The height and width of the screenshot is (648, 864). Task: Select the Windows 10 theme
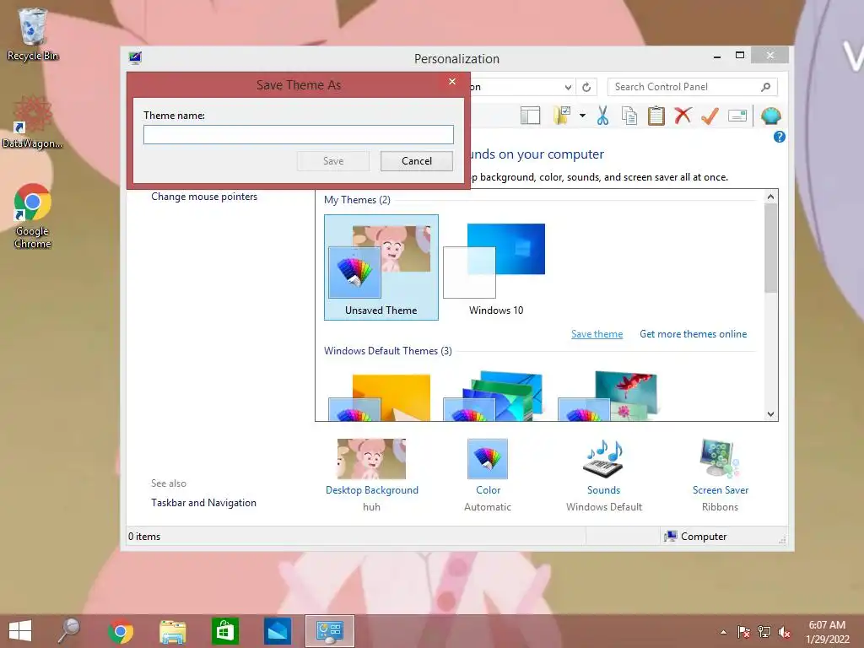tap(495, 267)
